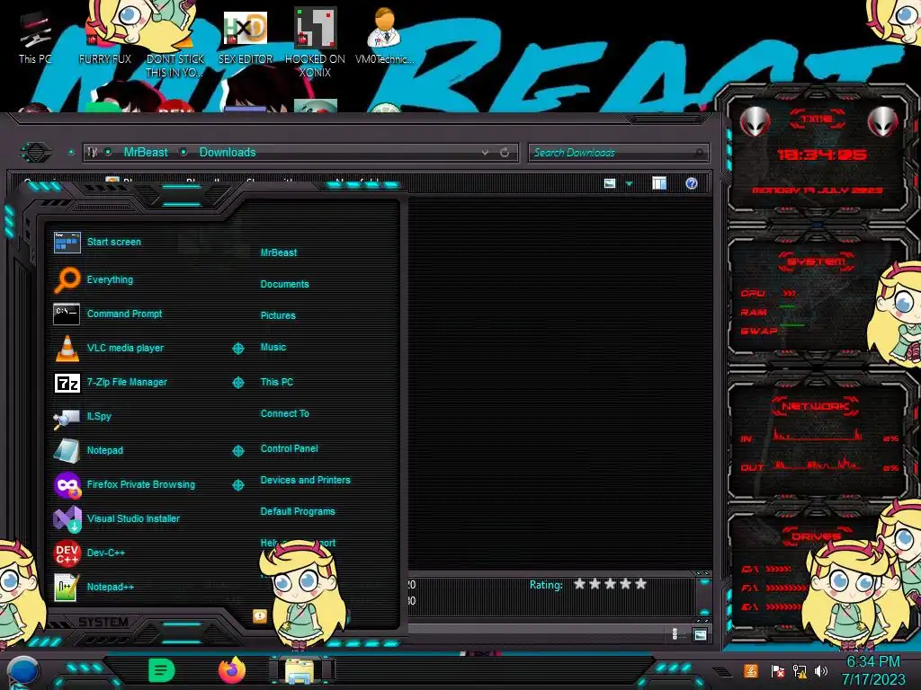Click the Downloads breadcrumb in address bar
This screenshot has width=921, height=690.
coord(228,153)
